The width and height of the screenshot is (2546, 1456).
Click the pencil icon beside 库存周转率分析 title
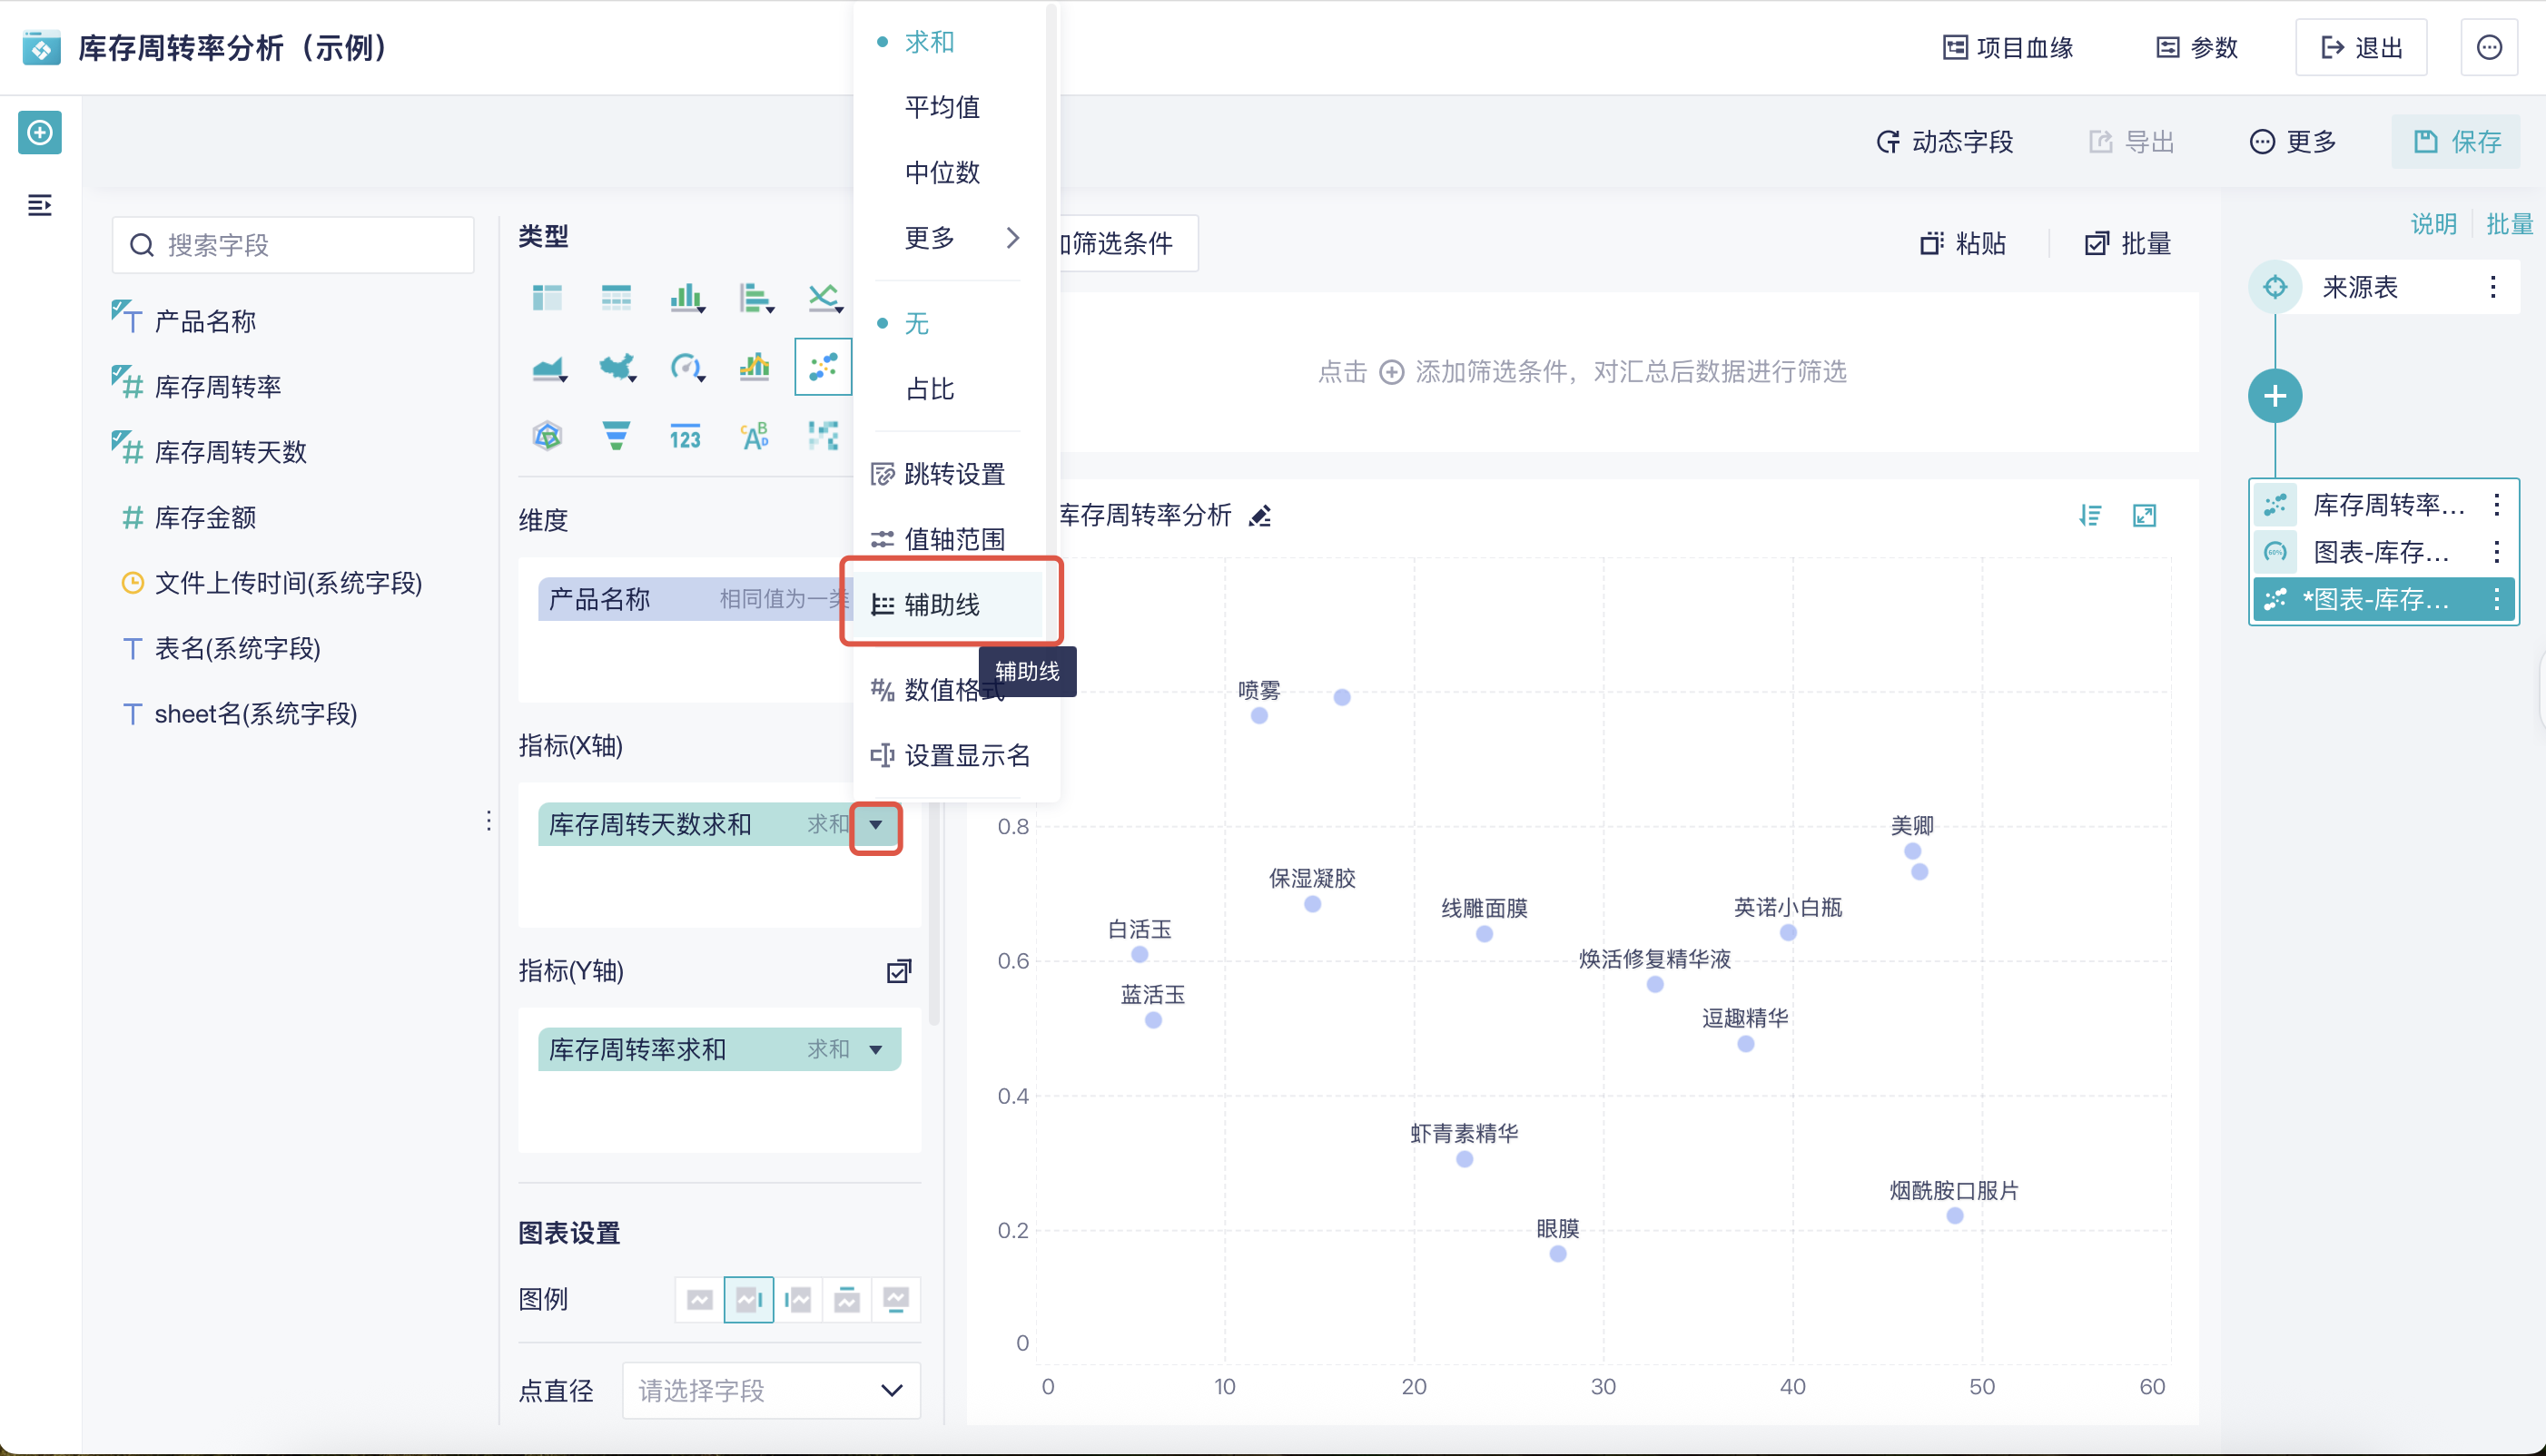1260,515
